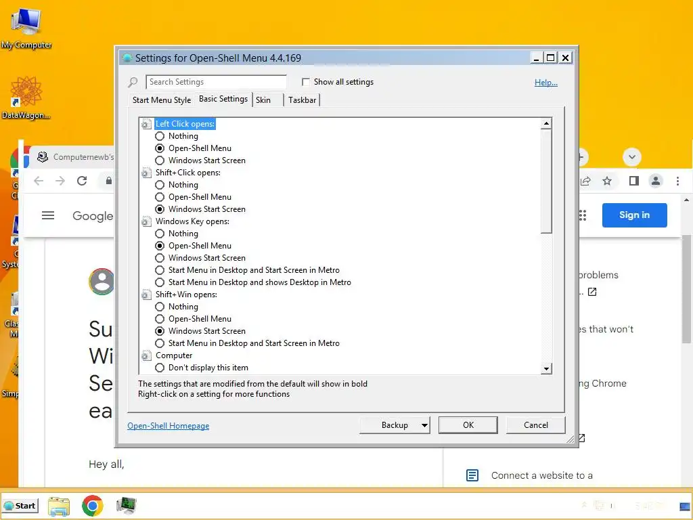Click the post author avatar in Chrome
The width and height of the screenshot is (693, 520).
[x=102, y=281]
